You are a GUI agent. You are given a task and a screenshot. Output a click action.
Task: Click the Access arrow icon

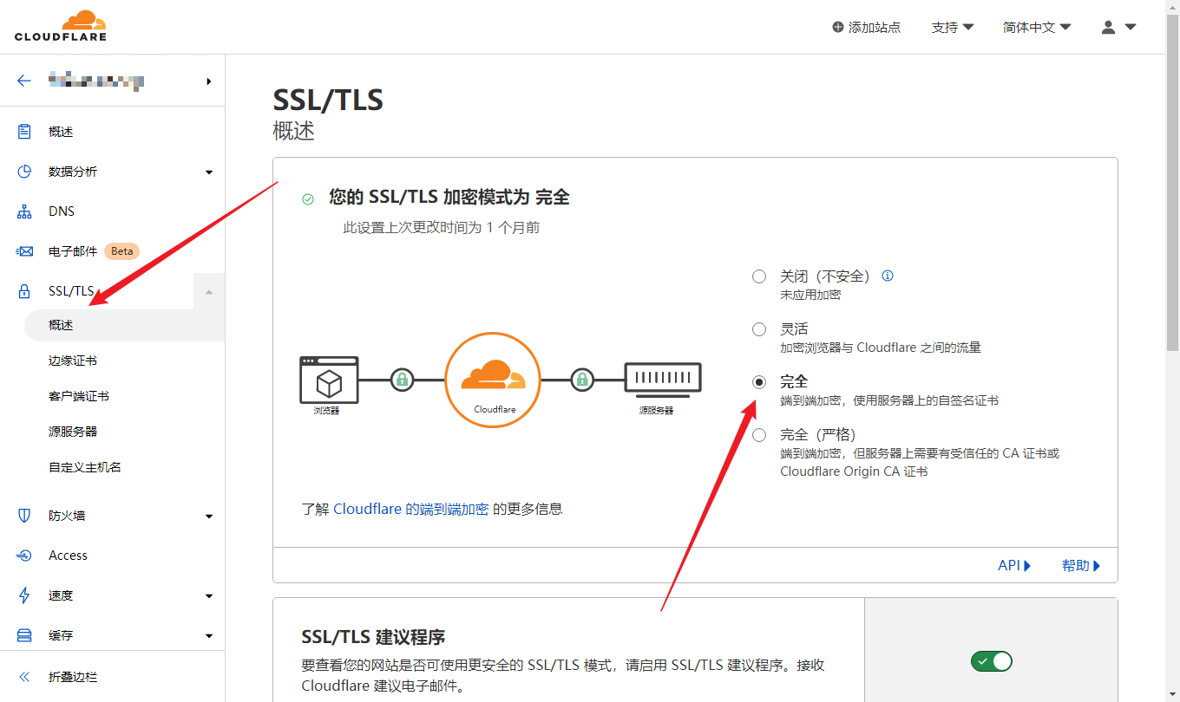pos(24,556)
